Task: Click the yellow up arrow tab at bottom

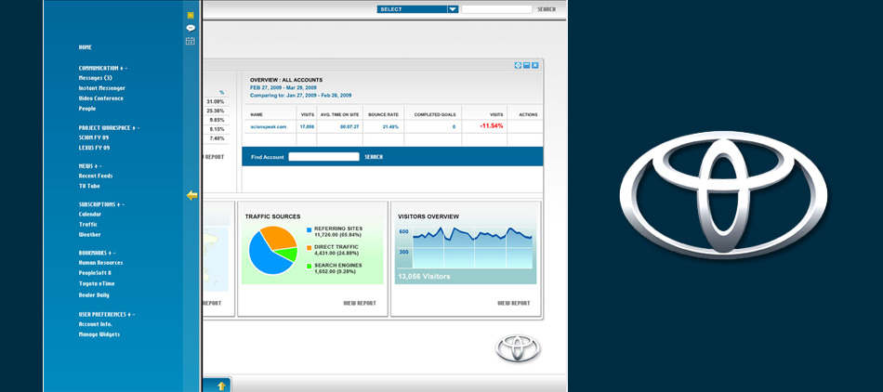Action: click(x=221, y=385)
